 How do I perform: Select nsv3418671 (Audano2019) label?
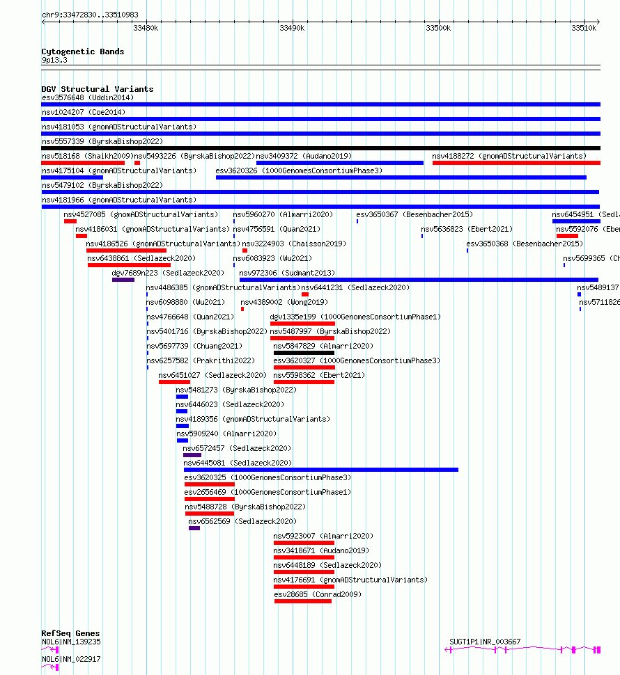(321, 551)
